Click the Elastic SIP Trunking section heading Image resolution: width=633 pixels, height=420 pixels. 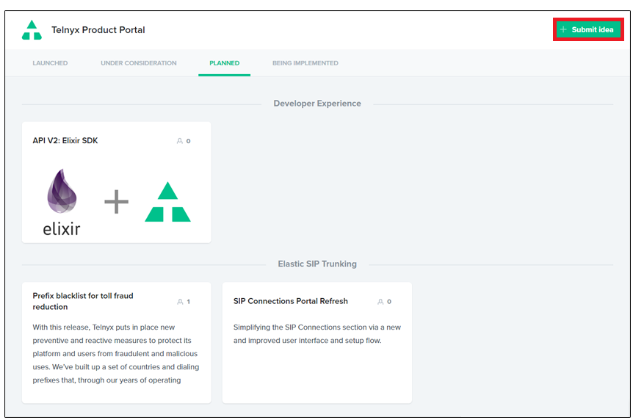pyautogui.click(x=317, y=264)
